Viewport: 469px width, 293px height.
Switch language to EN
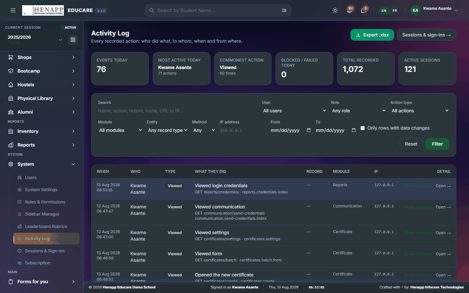tap(384, 10)
